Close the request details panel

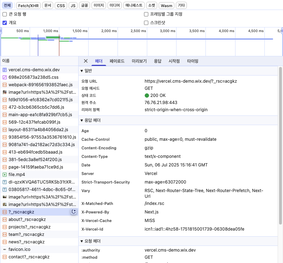click(x=86, y=61)
